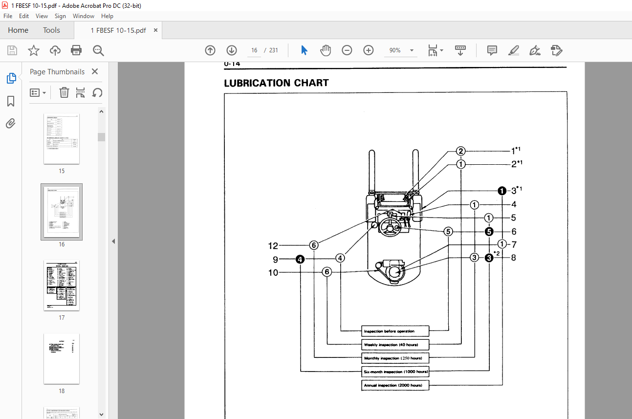Click 'Weekly inspection (40 hours)' label
Screen dimensions: 632x419
click(x=391, y=345)
